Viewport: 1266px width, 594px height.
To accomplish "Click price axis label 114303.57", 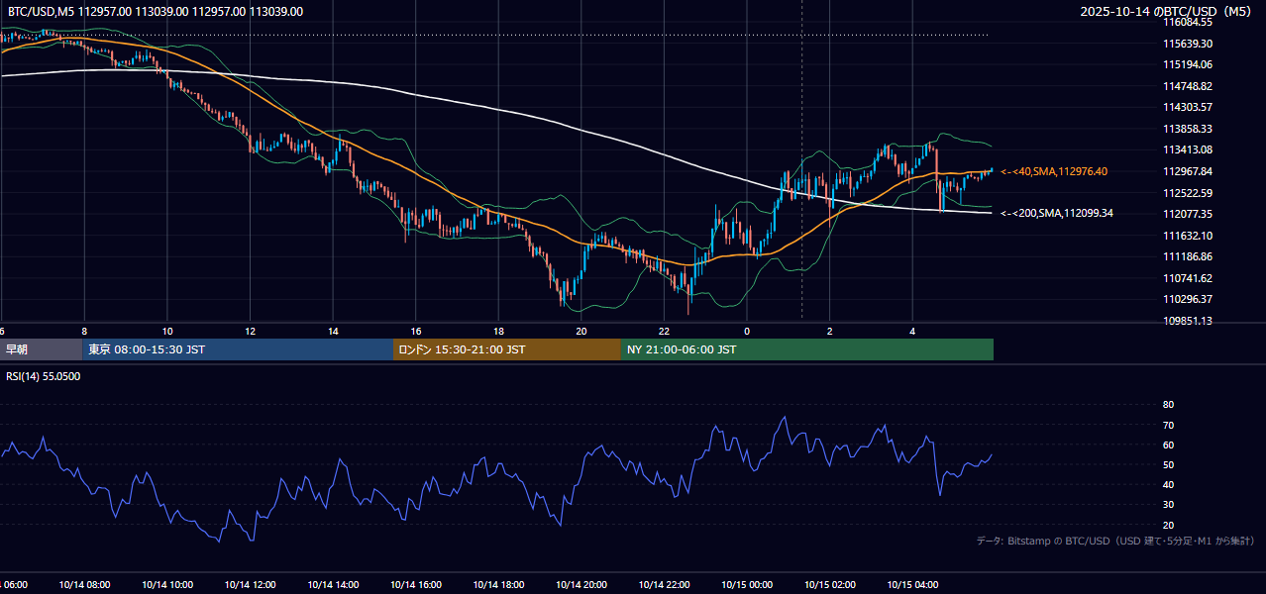I will click(1188, 107).
